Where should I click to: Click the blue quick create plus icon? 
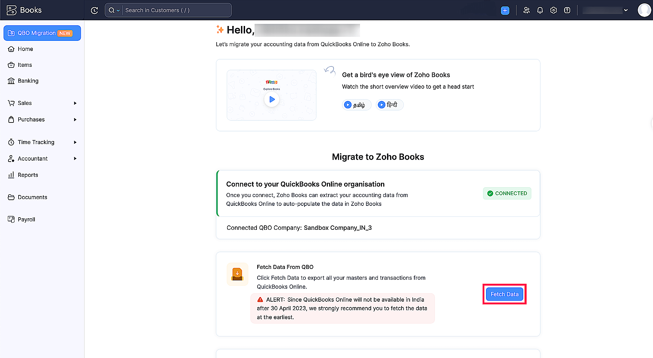click(x=505, y=10)
